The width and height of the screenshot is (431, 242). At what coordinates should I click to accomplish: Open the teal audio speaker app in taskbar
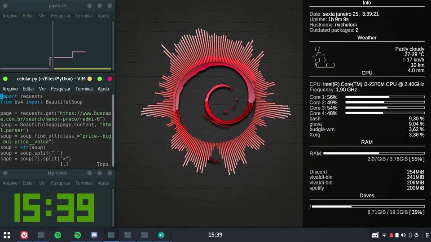(x=161, y=235)
